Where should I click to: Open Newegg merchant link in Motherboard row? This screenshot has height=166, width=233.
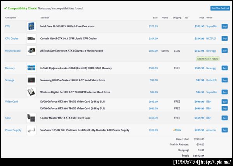tap(211, 51)
